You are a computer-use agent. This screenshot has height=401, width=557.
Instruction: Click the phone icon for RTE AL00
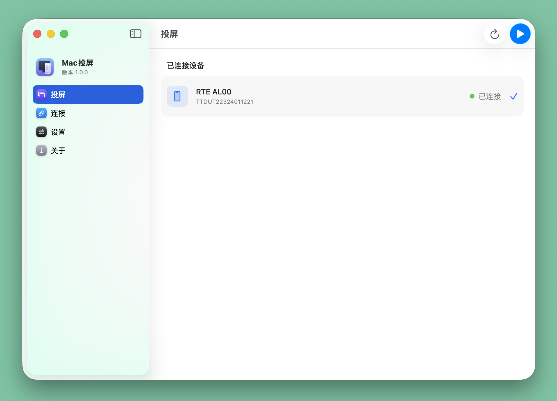click(x=177, y=96)
